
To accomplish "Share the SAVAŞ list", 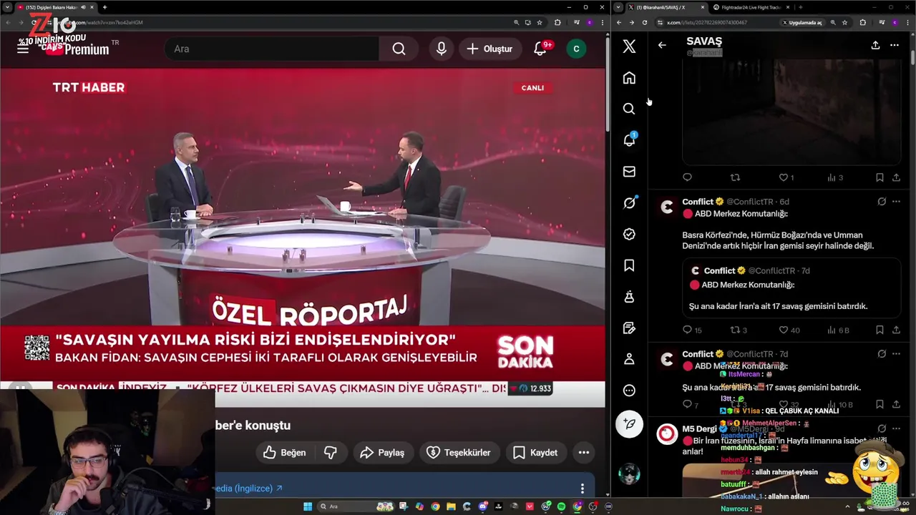I will click(875, 45).
